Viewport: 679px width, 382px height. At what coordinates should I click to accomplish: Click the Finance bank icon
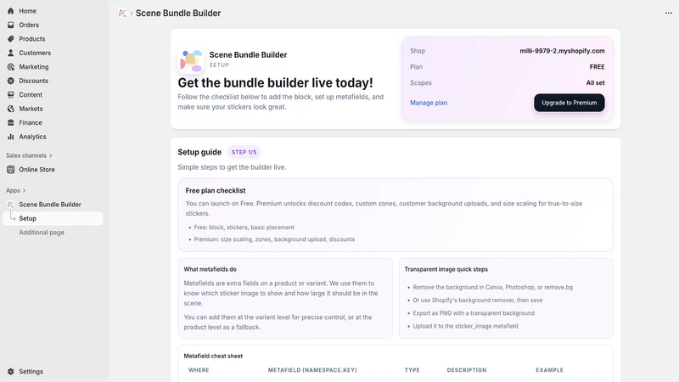coord(11,122)
